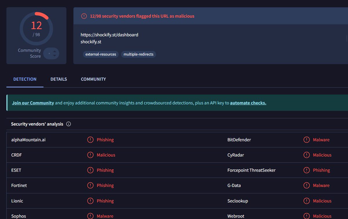The height and width of the screenshot is (219, 348).
Task: Click the Lionic vendor name
Action: [x=17, y=201]
